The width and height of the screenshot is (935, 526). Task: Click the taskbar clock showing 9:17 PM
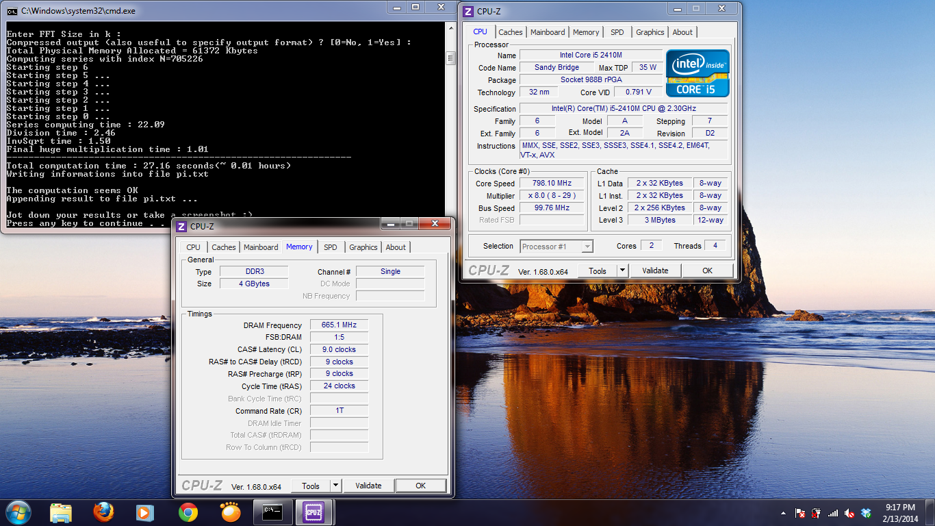click(900, 513)
